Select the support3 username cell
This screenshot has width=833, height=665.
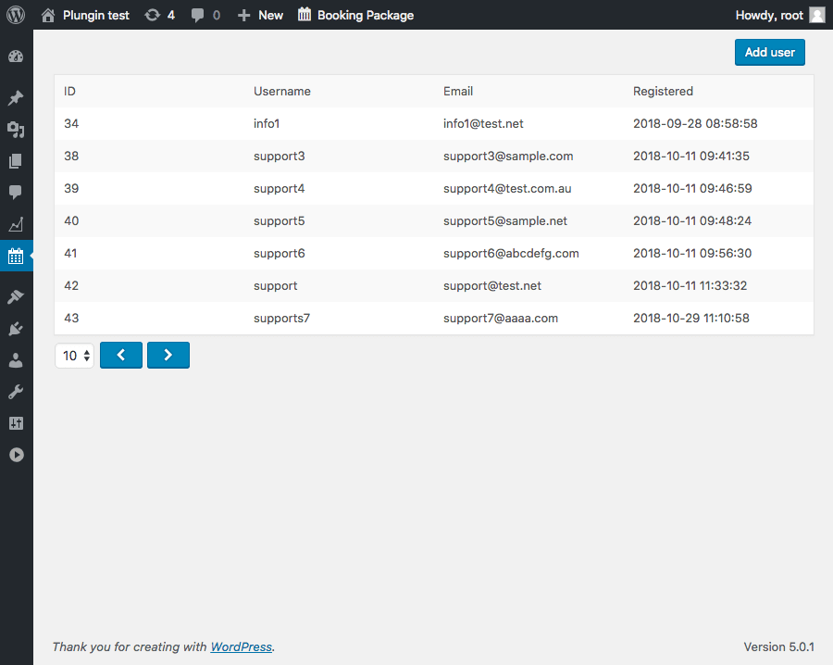(x=279, y=157)
